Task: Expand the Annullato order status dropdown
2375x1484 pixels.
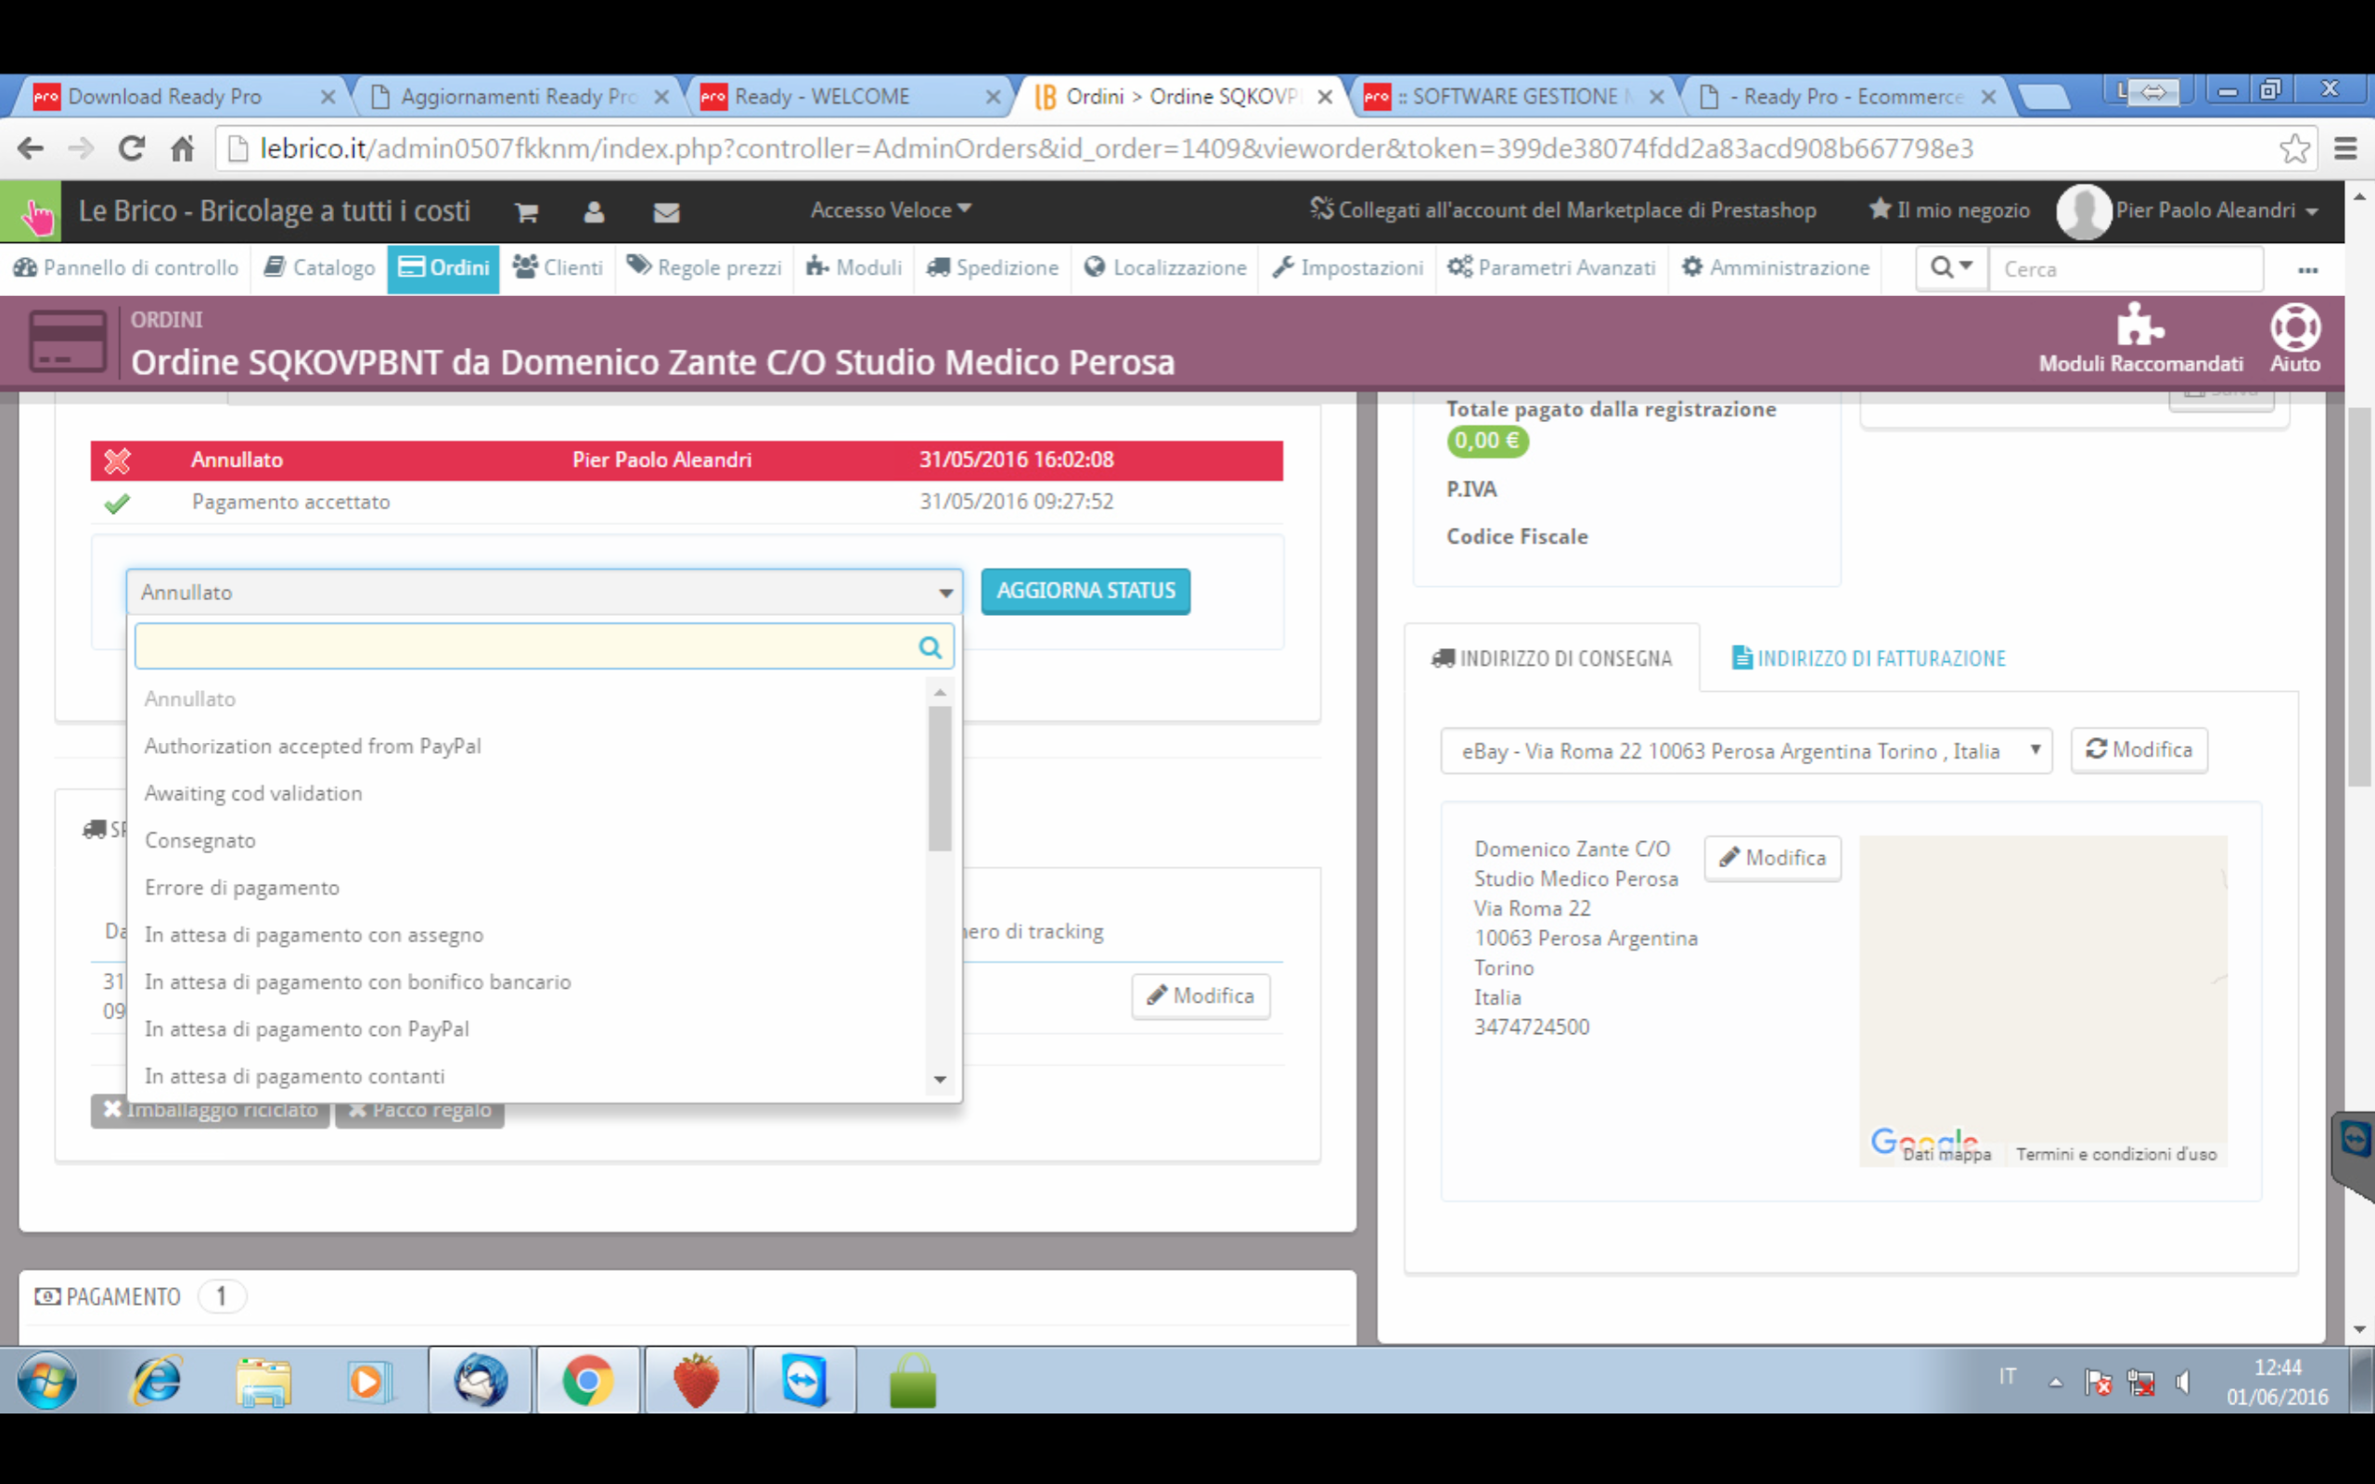Action: 544,592
